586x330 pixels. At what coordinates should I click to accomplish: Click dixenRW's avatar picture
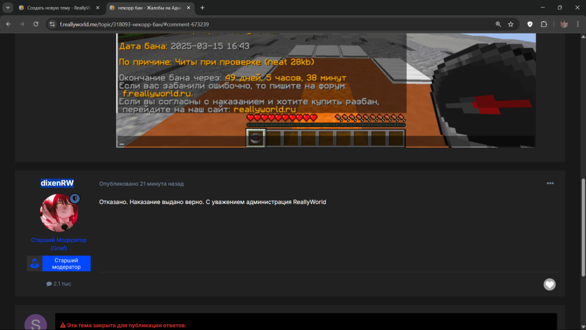click(59, 213)
